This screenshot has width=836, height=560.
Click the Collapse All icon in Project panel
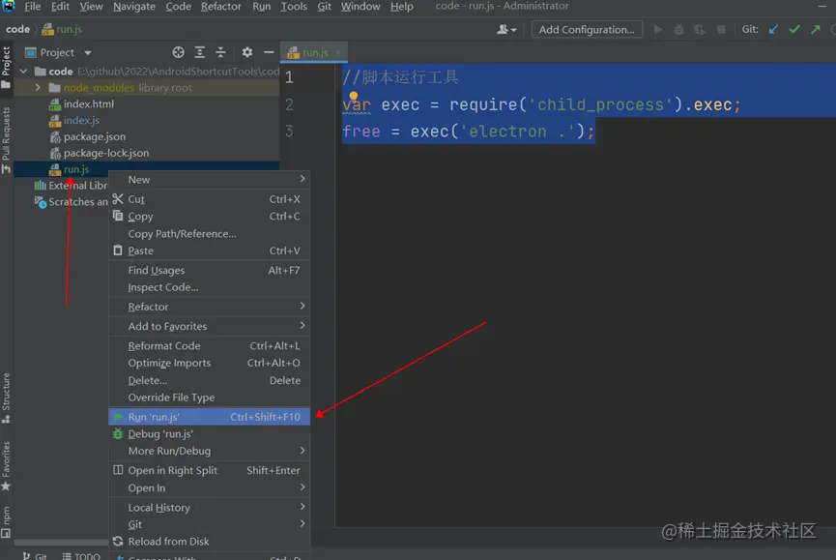pyautogui.click(x=220, y=52)
